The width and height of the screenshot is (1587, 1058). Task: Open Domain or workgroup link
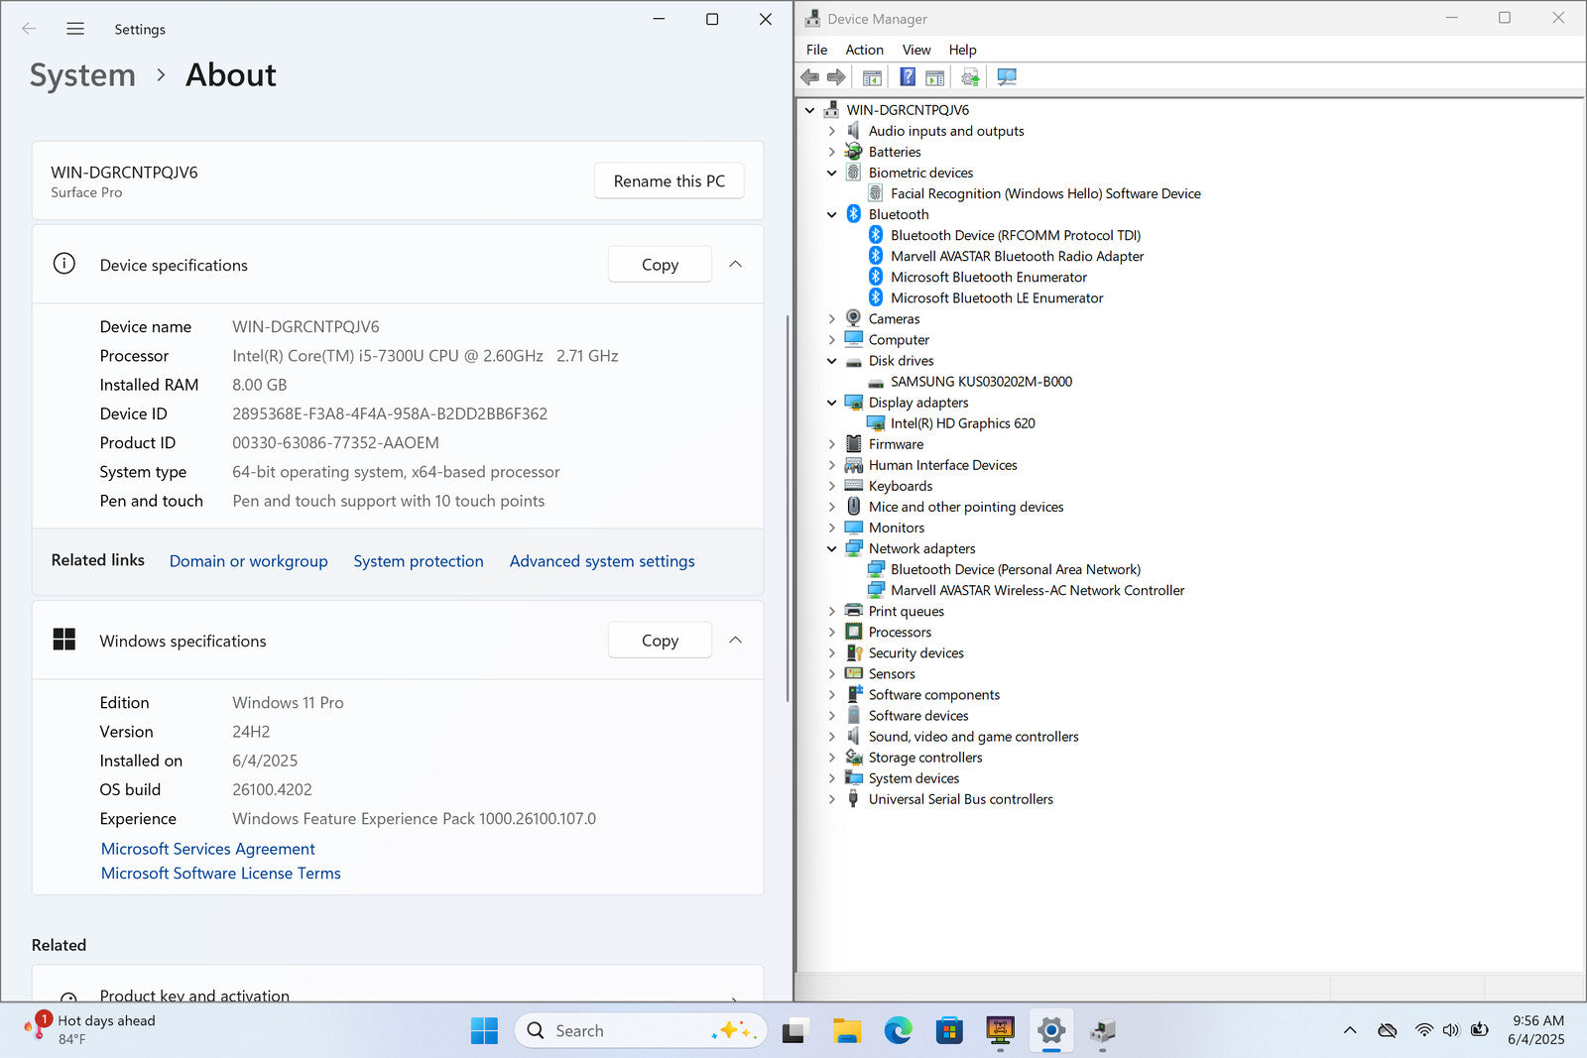point(248,561)
